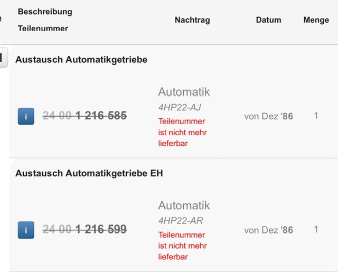This screenshot has height=272, width=338.
Task: Click red unavailability notice under 4HP22-AR
Action: pos(182,246)
